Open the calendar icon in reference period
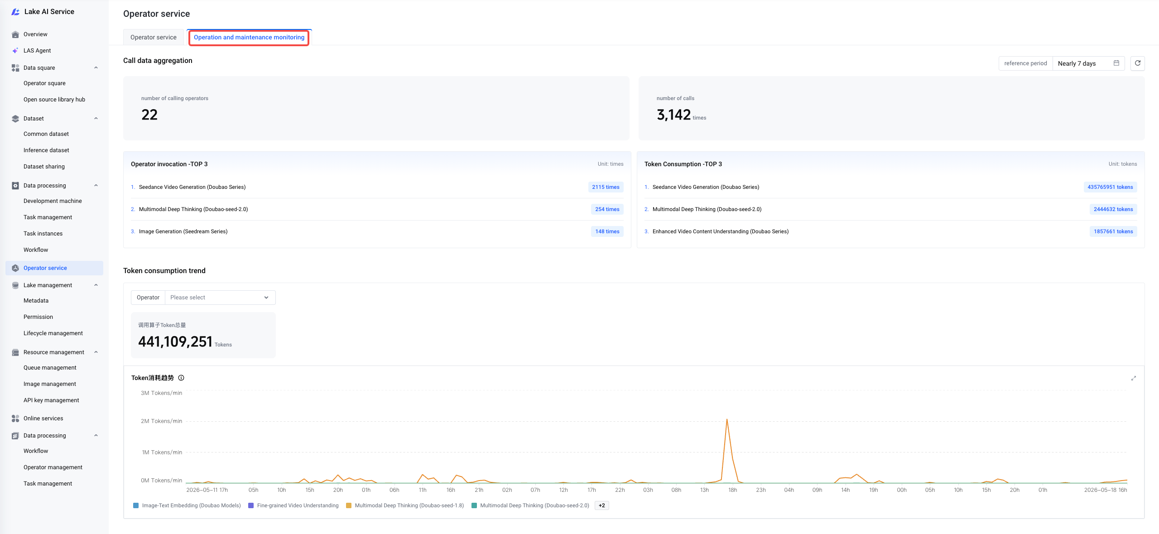 tap(1116, 63)
